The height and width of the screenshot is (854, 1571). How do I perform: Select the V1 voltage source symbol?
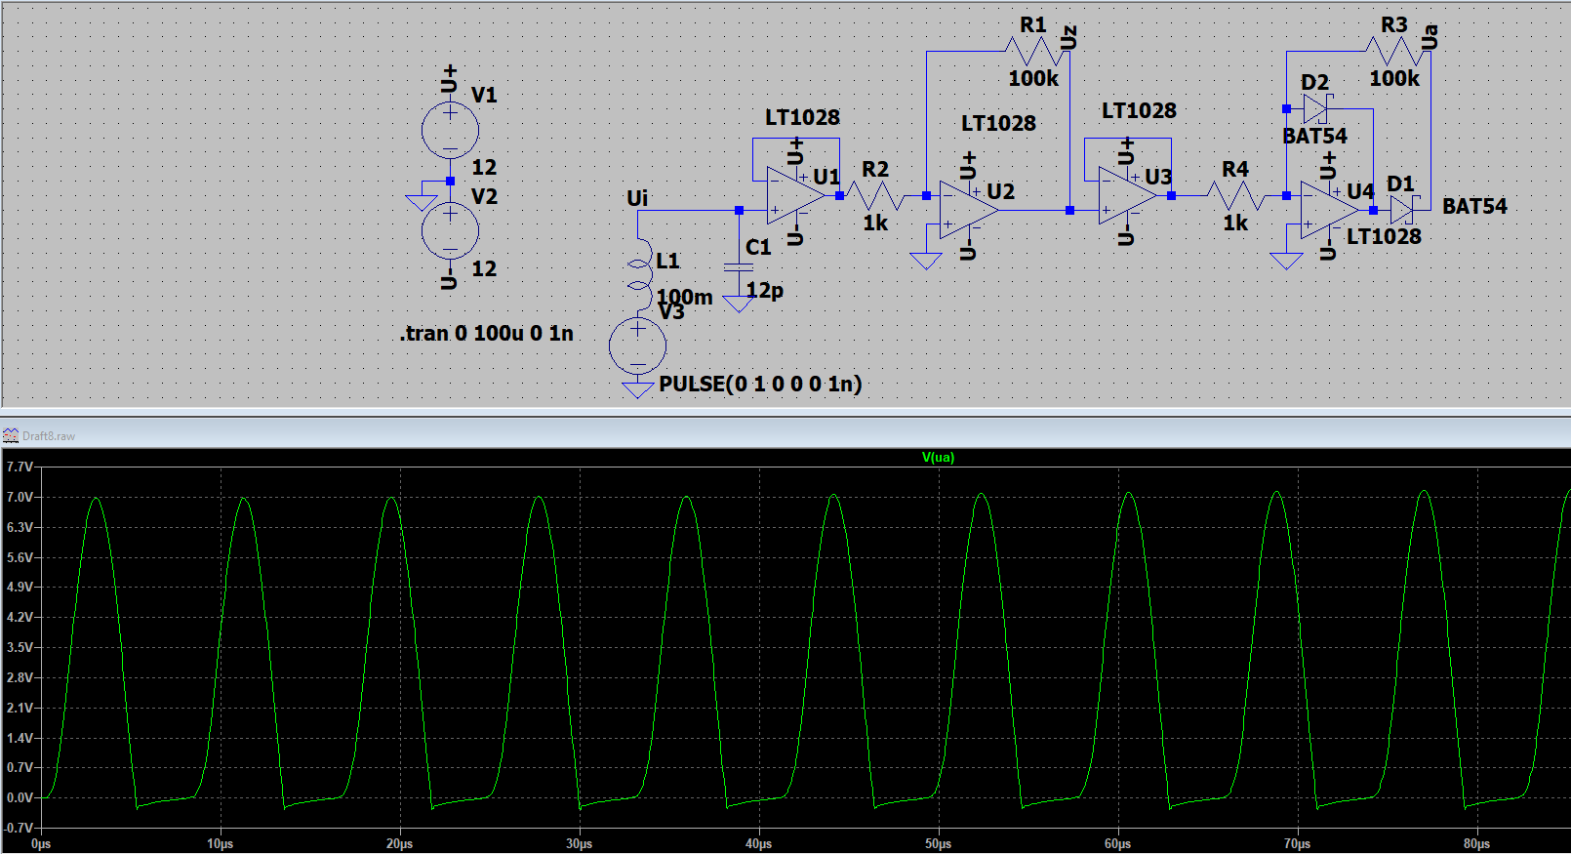[450, 130]
